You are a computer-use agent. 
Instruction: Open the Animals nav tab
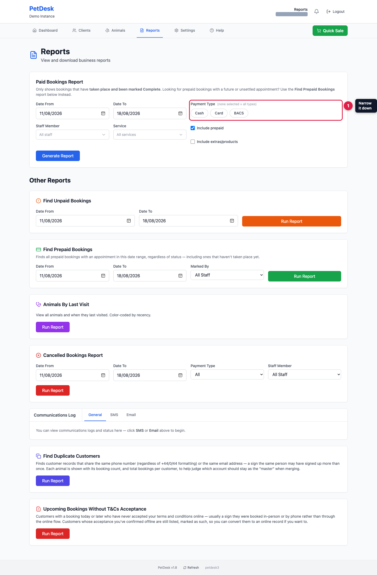click(115, 30)
